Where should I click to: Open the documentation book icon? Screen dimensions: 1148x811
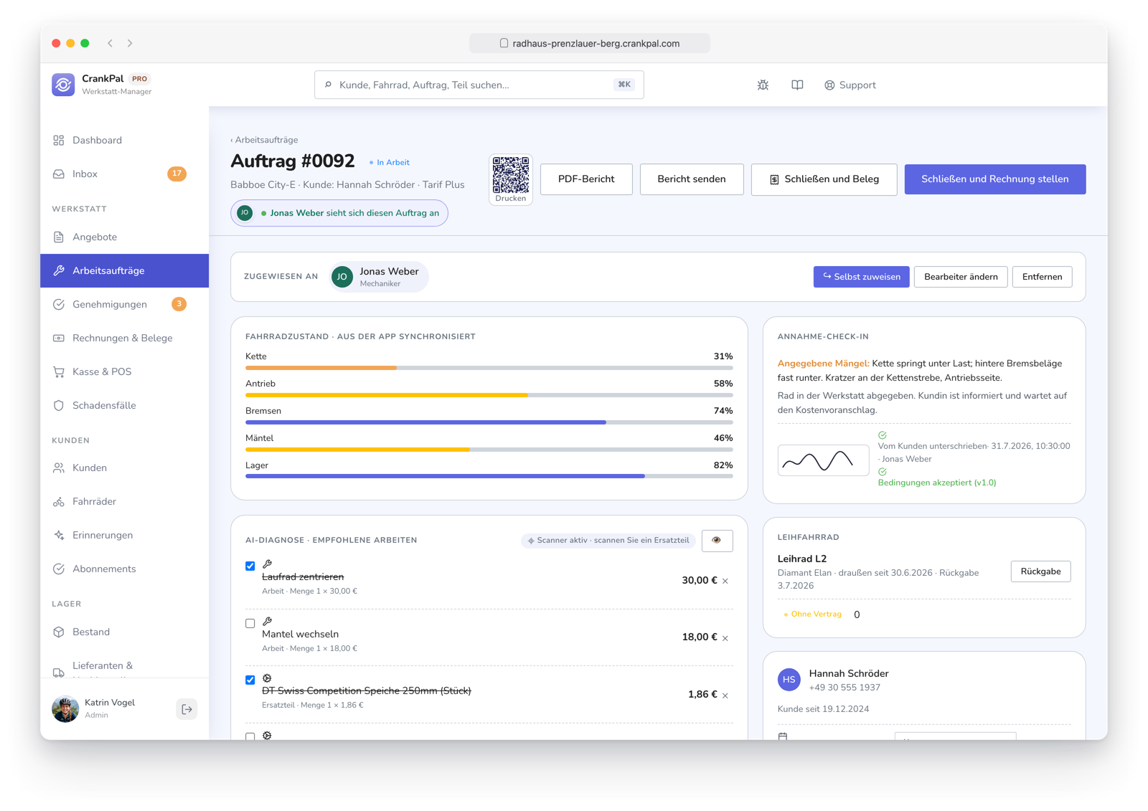coord(797,85)
